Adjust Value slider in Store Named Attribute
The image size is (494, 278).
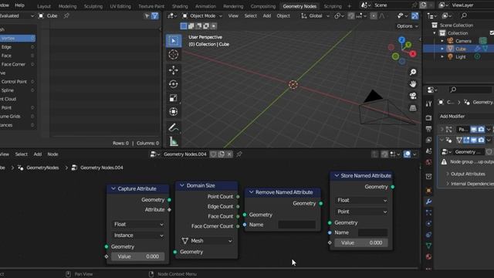(361, 242)
